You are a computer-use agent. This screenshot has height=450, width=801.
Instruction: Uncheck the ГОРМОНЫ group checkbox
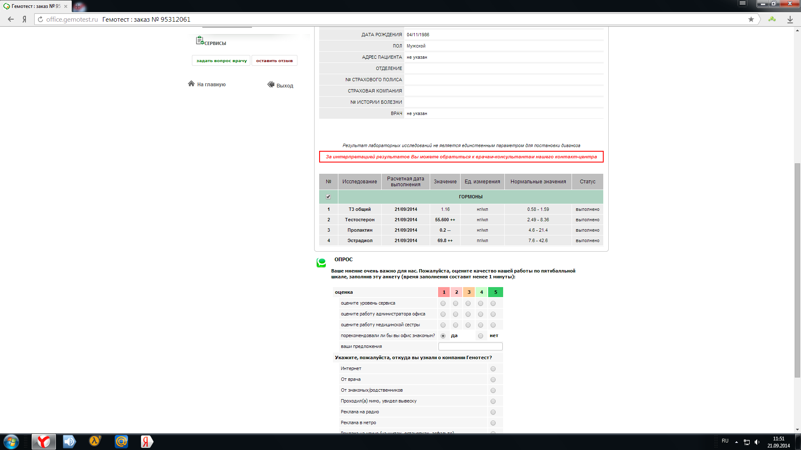328,197
